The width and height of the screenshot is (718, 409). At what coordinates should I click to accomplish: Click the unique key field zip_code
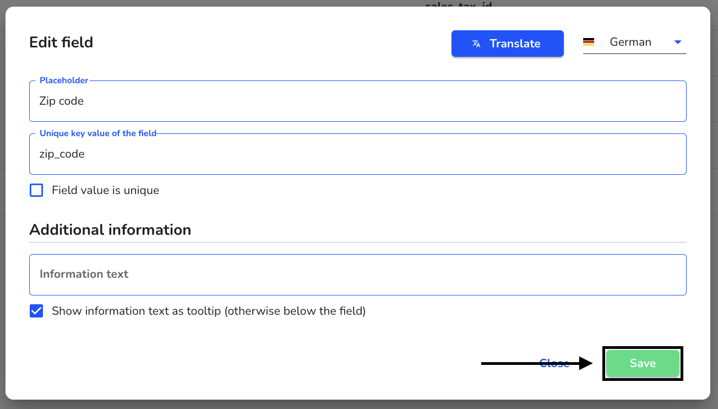[357, 154]
